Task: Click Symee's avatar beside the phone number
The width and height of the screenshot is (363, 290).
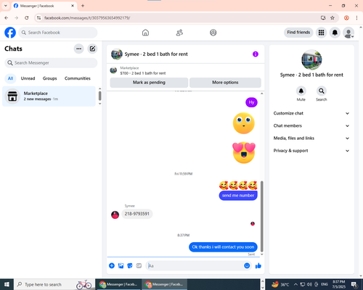Action: [x=115, y=215]
